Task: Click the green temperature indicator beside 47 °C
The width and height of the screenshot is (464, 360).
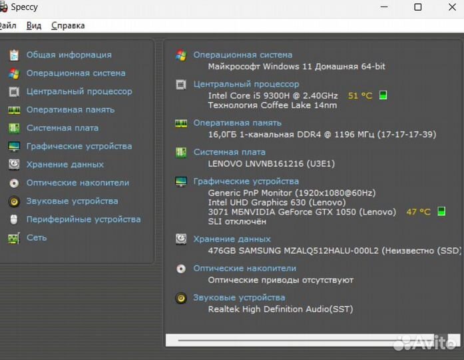Action: tap(441, 211)
